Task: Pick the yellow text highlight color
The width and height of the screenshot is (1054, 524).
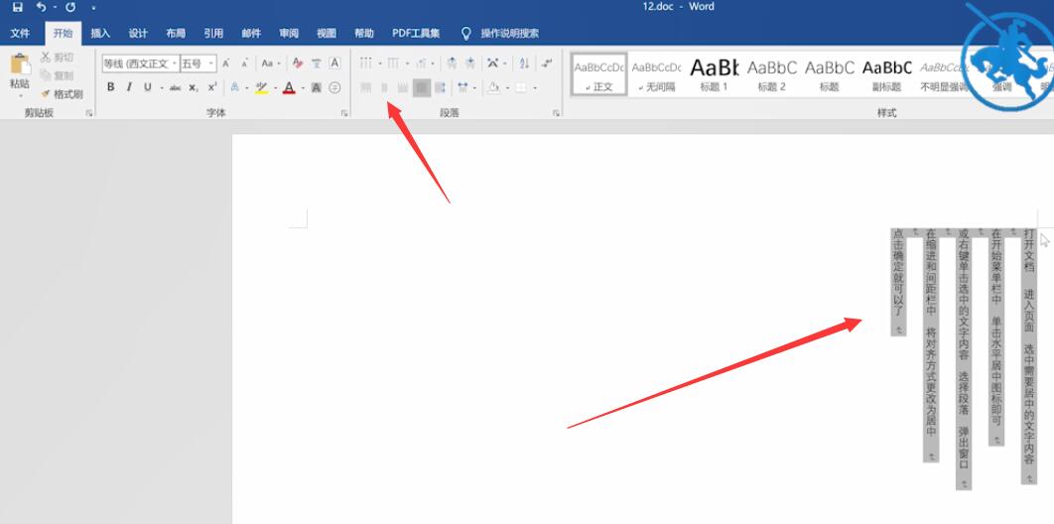Action: coord(261,87)
